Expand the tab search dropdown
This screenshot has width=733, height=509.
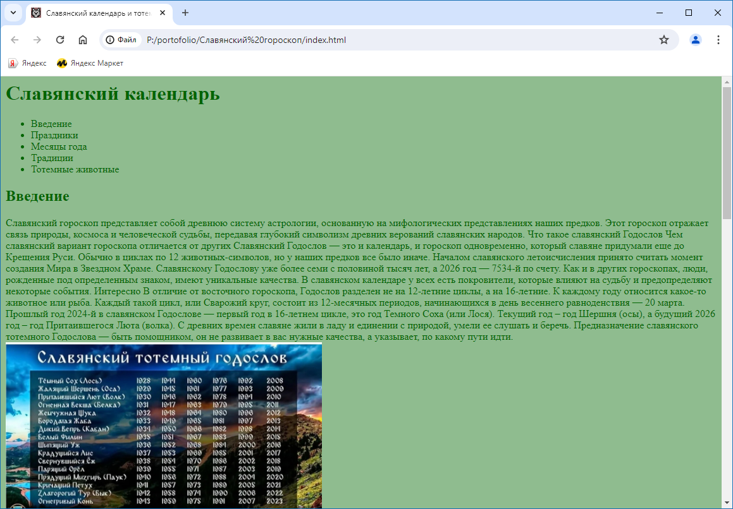pyautogui.click(x=13, y=13)
